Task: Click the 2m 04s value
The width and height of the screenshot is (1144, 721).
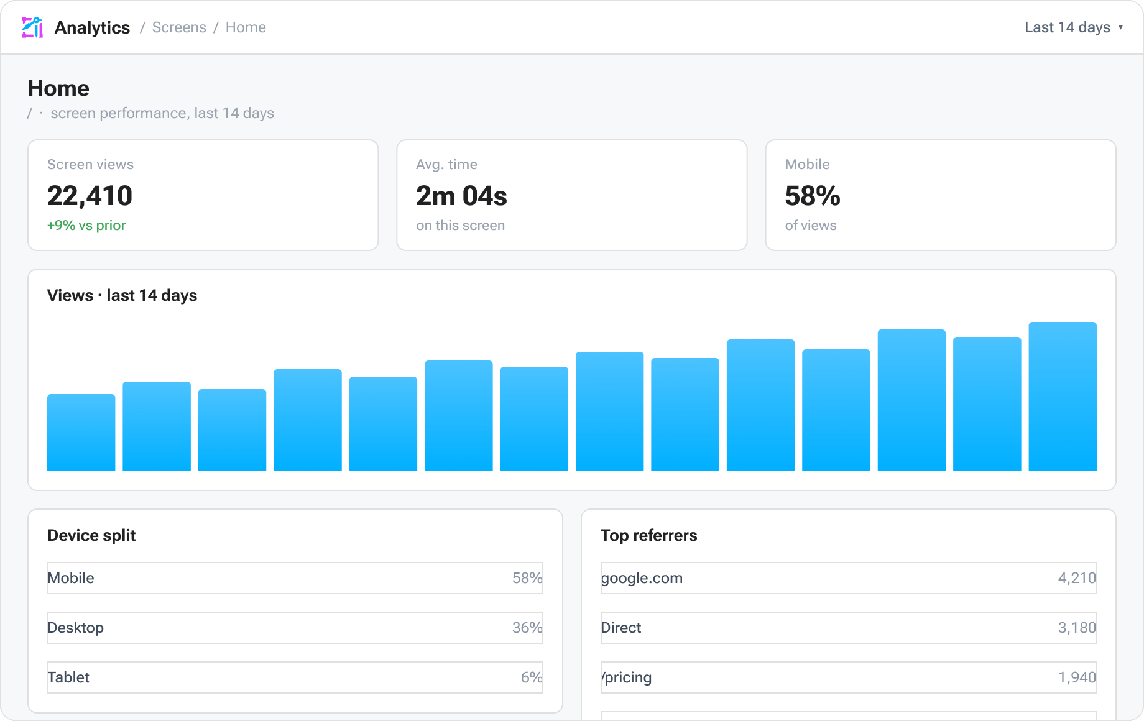Action: click(461, 196)
